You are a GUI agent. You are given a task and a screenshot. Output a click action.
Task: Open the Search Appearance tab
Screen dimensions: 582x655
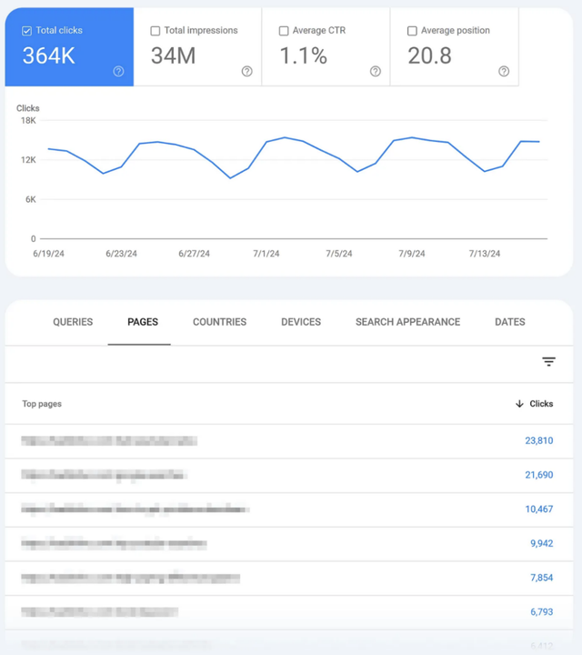[407, 322]
